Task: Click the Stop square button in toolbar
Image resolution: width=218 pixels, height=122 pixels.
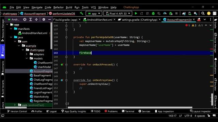Action: coord(176,14)
